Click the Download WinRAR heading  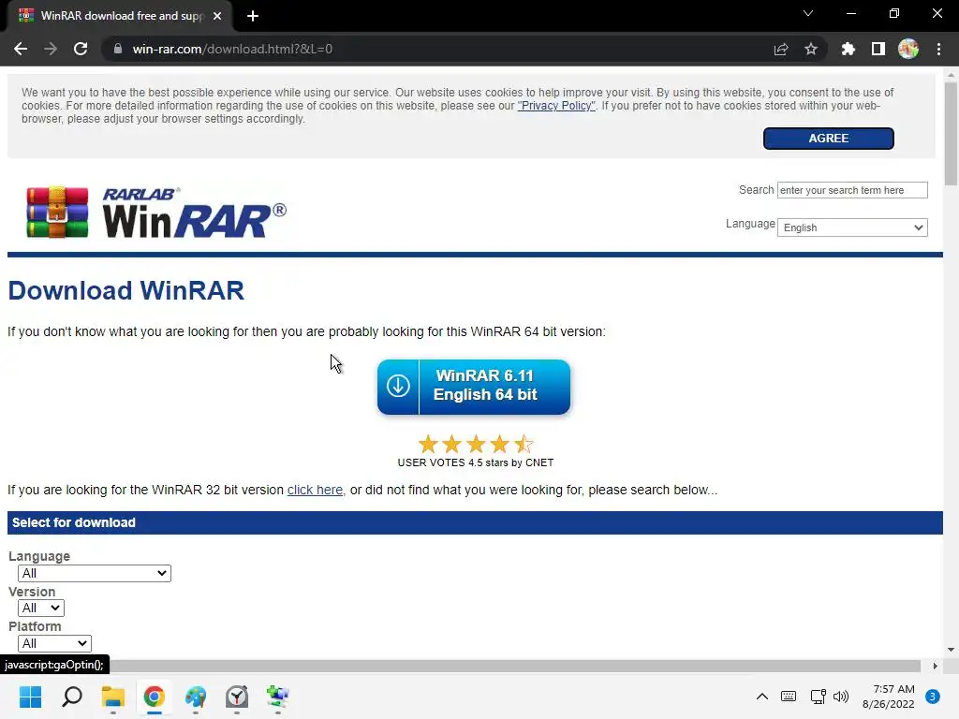point(126,290)
